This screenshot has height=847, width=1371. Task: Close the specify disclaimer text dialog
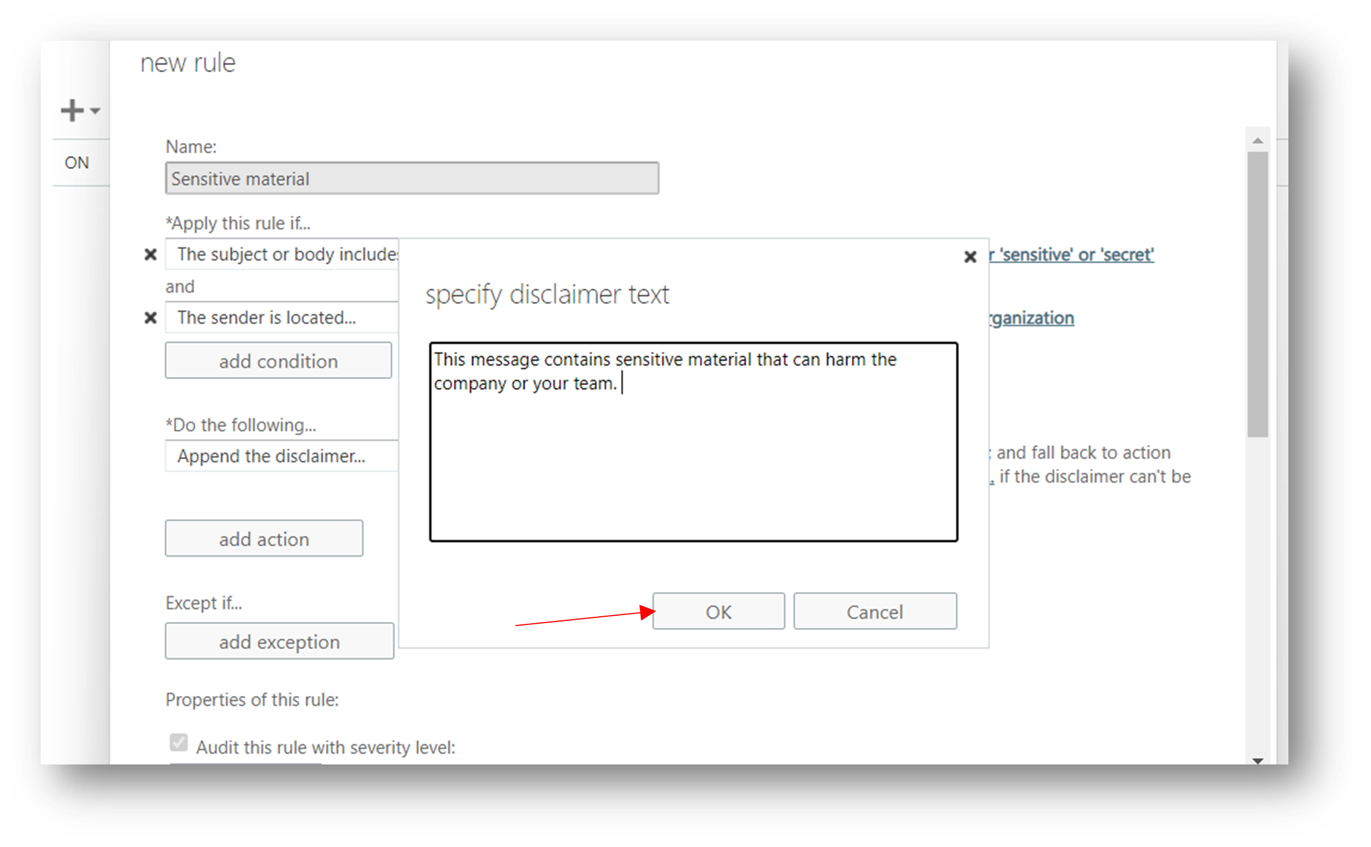(x=970, y=256)
